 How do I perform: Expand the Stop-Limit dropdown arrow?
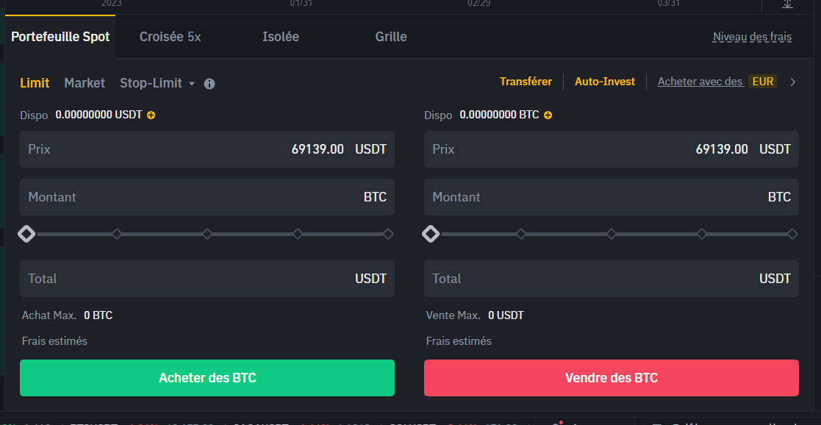[x=192, y=83]
